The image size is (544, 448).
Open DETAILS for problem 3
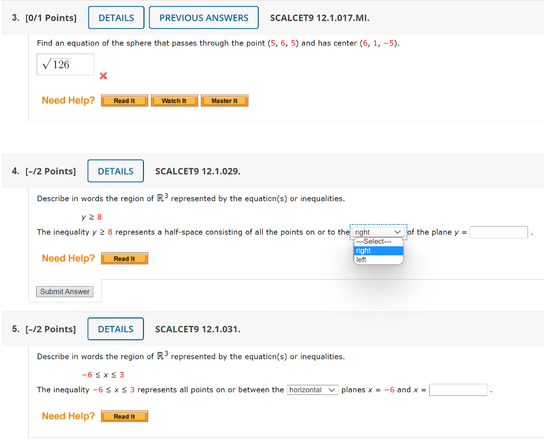click(116, 17)
